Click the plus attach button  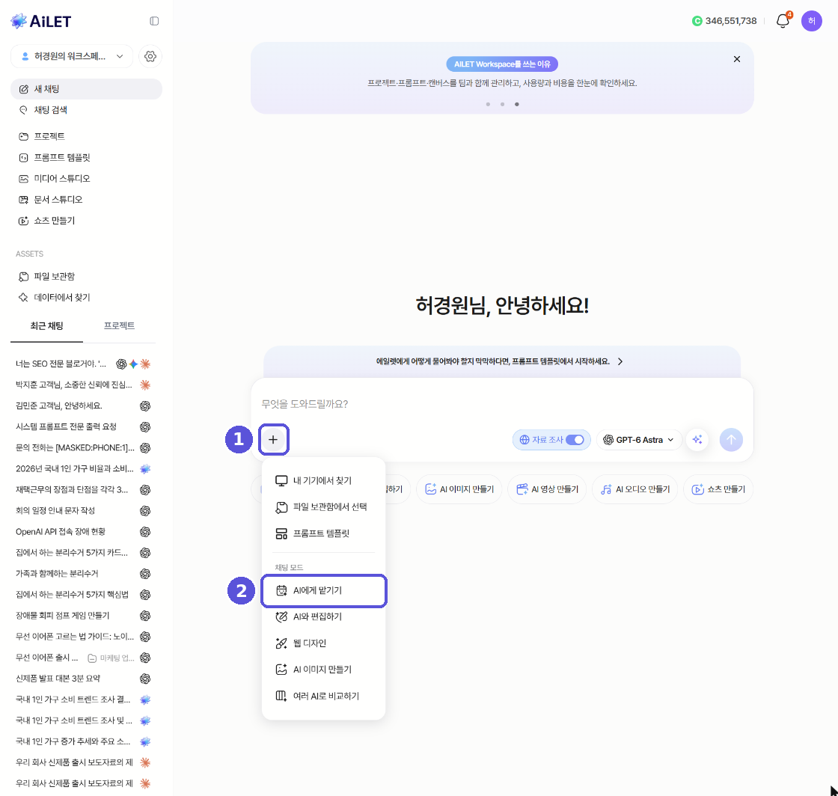273,440
